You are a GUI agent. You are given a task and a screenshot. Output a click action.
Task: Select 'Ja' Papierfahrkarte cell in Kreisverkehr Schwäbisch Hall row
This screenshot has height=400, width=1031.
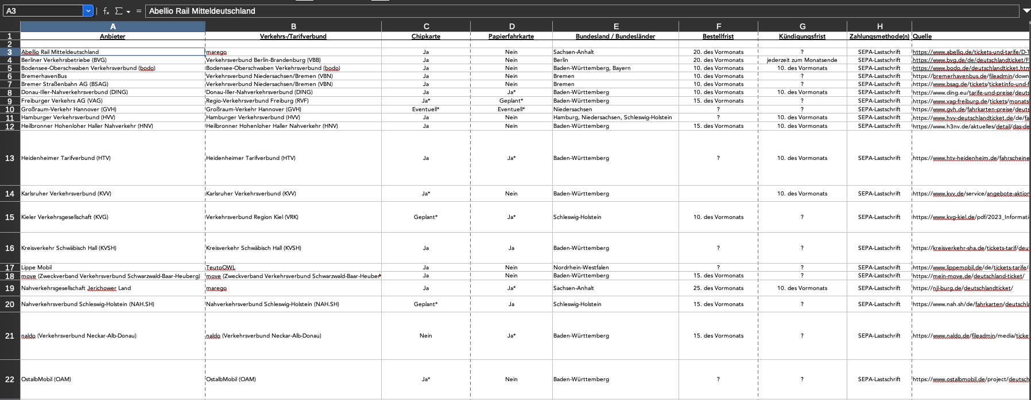click(511, 248)
